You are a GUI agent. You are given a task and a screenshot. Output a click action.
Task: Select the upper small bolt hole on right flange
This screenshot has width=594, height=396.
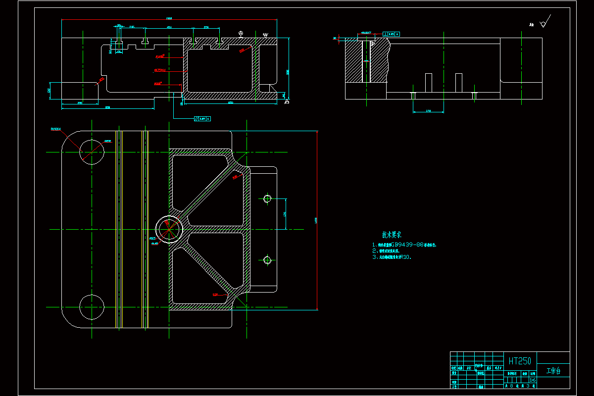click(268, 199)
